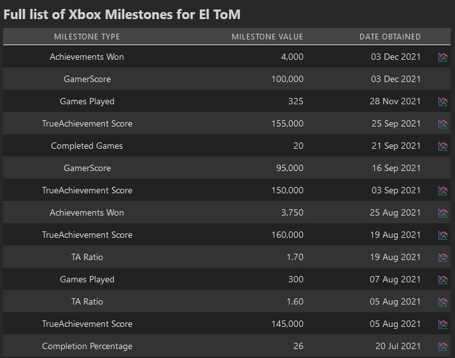This screenshot has height=358, width=455.
Task: Open graph icon for TrueAchievement Score 160,000
Action: pos(442,235)
